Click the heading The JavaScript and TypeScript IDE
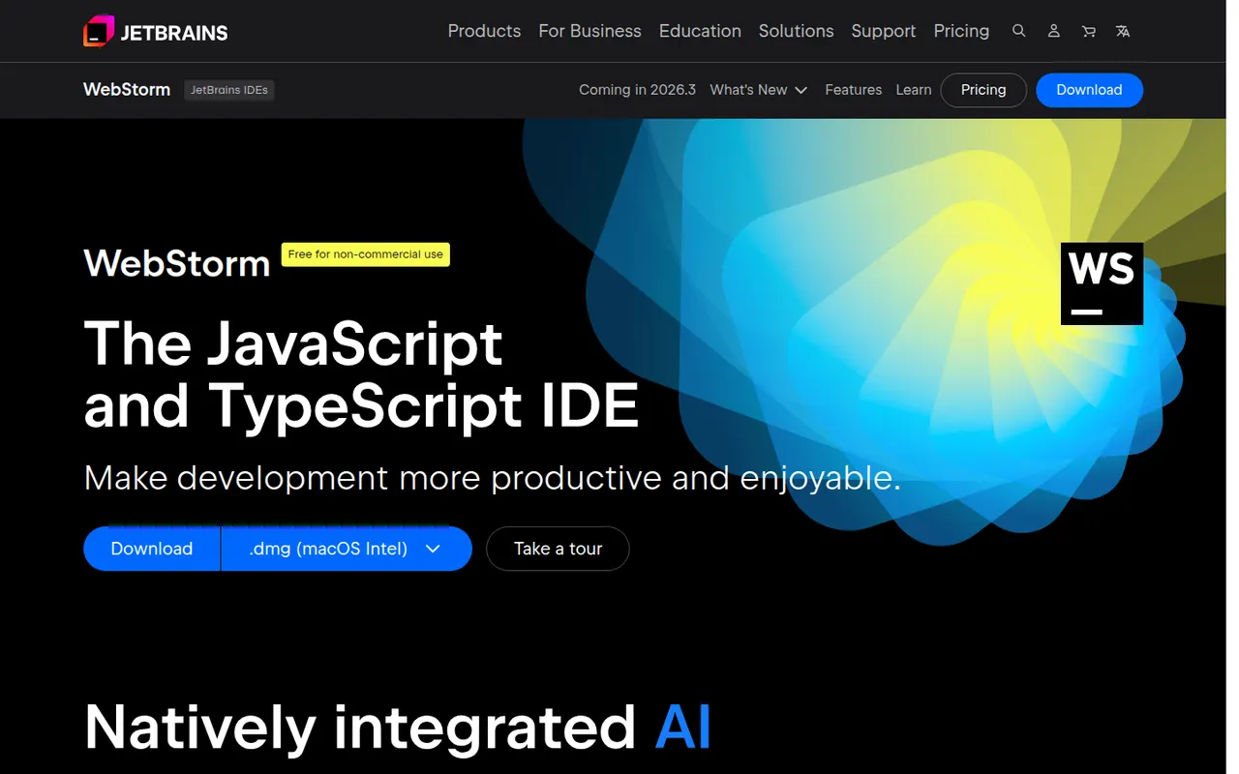The width and height of the screenshot is (1239, 774). pyautogui.click(x=361, y=373)
